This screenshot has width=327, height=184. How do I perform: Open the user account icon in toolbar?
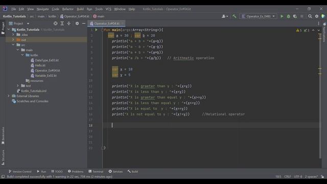click(225, 16)
